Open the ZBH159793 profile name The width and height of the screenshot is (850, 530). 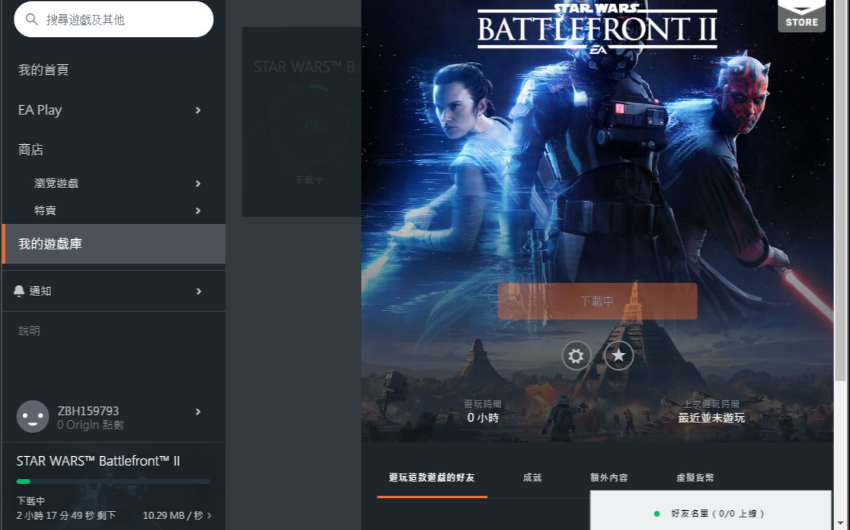point(88,411)
